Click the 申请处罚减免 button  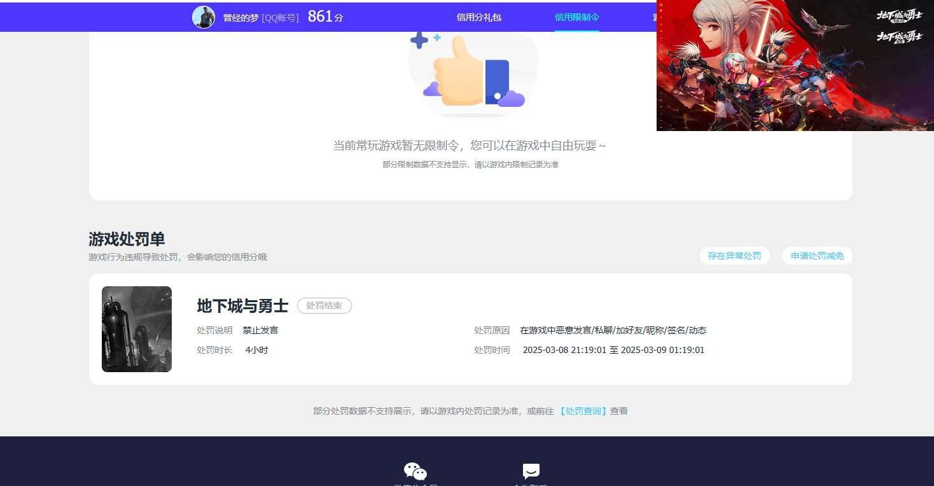(x=817, y=256)
